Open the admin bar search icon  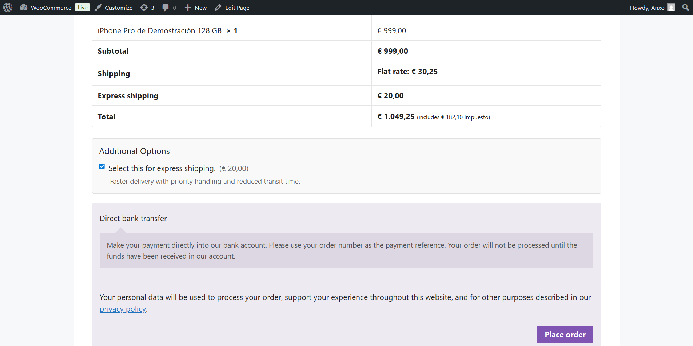coord(685,7)
